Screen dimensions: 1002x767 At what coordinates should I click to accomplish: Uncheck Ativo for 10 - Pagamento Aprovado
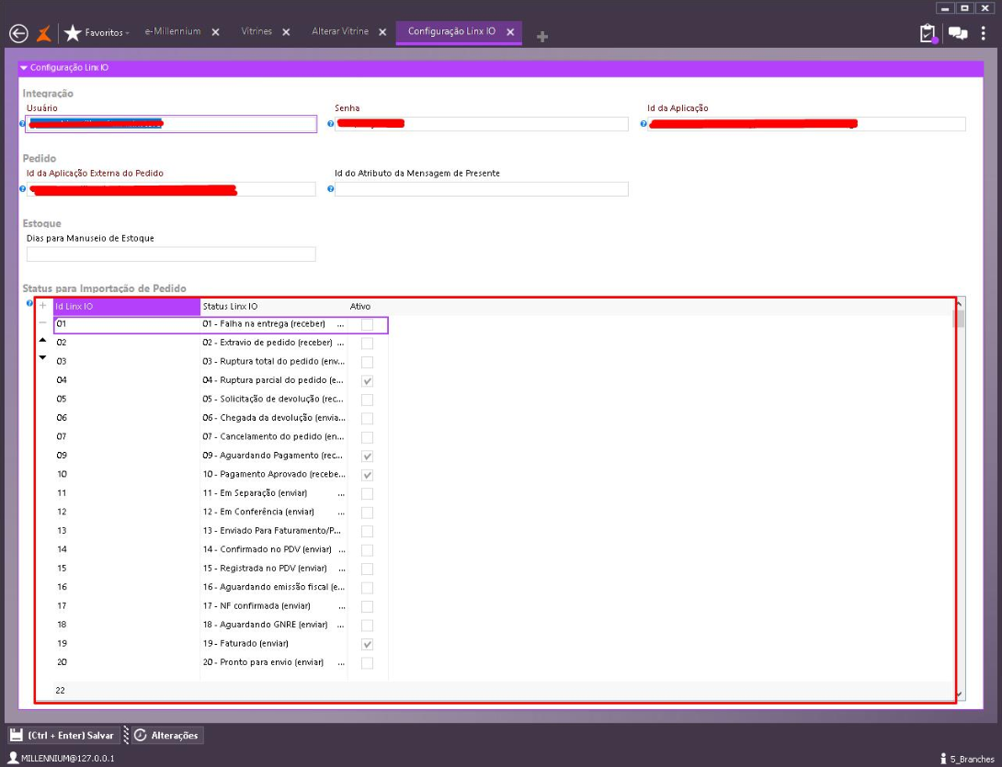tap(367, 475)
